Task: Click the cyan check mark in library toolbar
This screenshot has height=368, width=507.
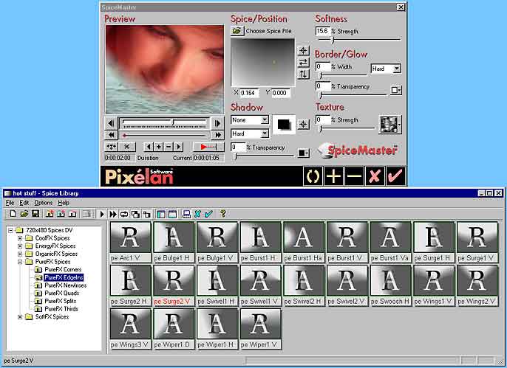Action: tap(208, 214)
